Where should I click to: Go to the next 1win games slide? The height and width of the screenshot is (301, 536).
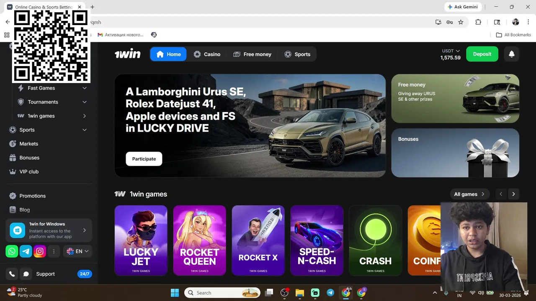click(x=513, y=194)
